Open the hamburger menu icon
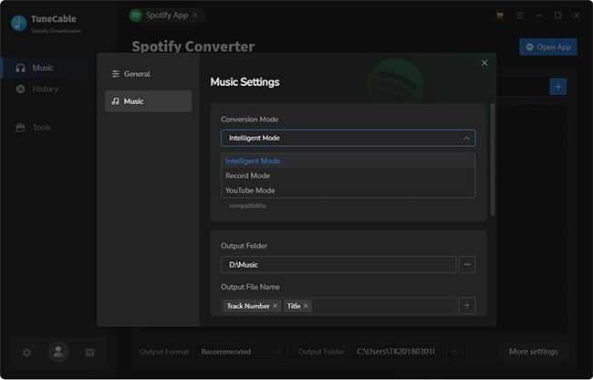This screenshot has width=593, height=380. tap(520, 16)
